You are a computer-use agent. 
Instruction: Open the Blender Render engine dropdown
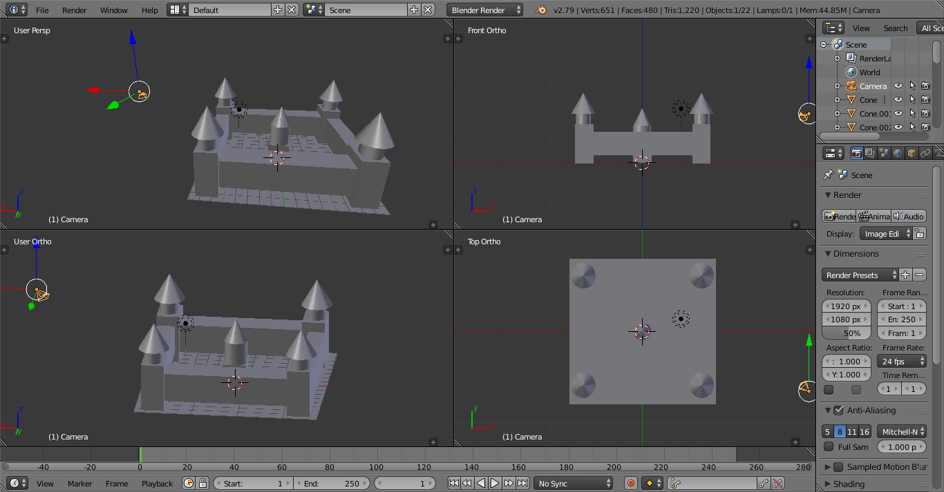tap(486, 10)
